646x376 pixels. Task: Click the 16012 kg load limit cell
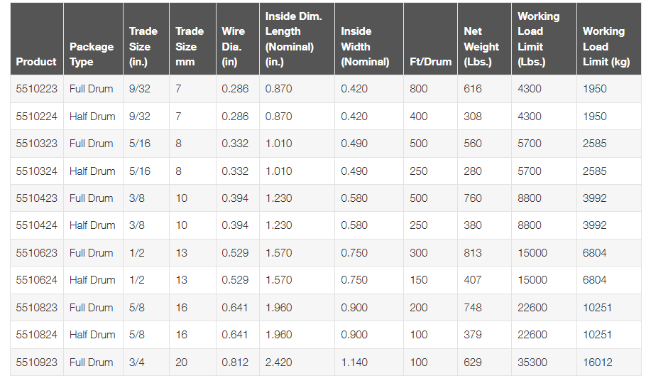click(597, 362)
